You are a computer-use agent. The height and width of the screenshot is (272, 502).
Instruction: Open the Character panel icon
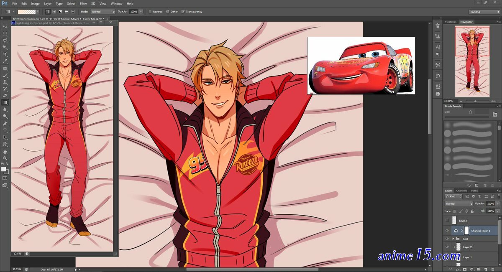click(x=438, y=47)
